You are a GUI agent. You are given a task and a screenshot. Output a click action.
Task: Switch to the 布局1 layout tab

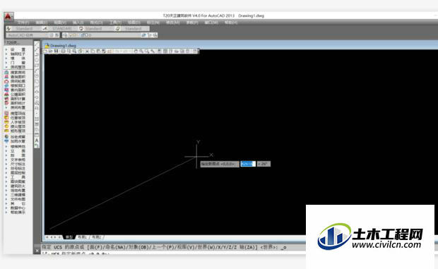point(82,237)
